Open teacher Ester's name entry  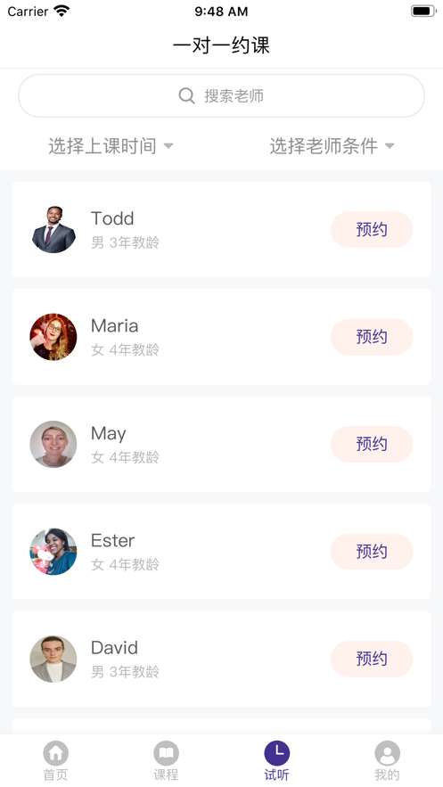[x=113, y=540]
